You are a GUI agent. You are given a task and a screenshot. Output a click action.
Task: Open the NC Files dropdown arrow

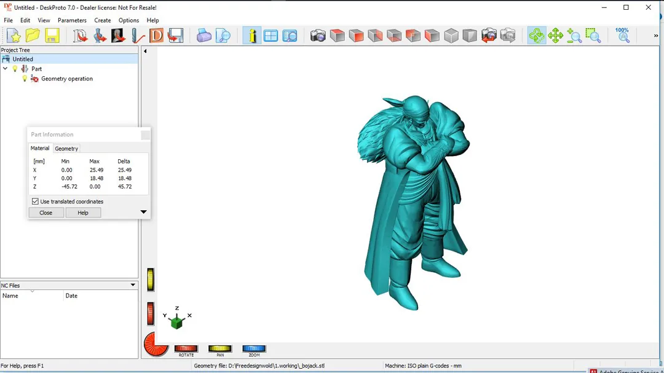(x=133, y=285)
